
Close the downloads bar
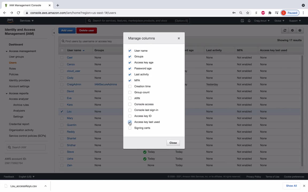(x=304, y=186)
